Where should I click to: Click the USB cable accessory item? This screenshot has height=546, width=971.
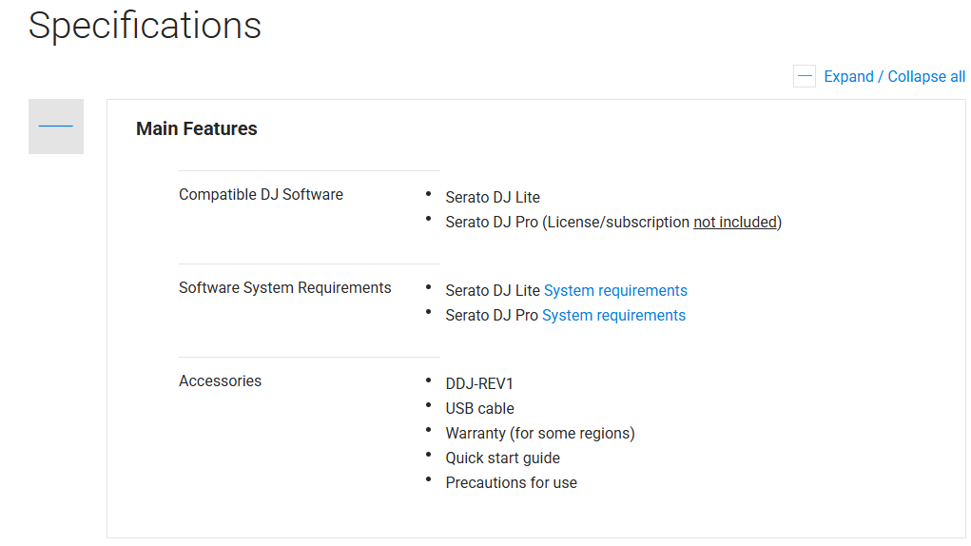click(479, 409)
